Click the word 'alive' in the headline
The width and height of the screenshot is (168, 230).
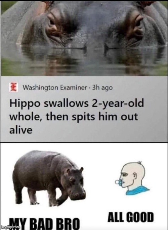click(21, 130)
